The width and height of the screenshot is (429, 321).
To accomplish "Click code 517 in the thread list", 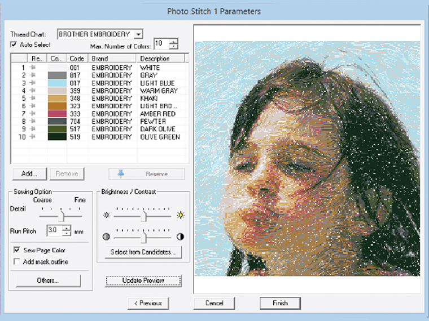I will (75, 129).
